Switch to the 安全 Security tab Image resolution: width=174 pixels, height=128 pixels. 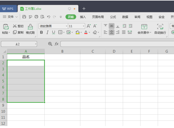pos(162,17)
